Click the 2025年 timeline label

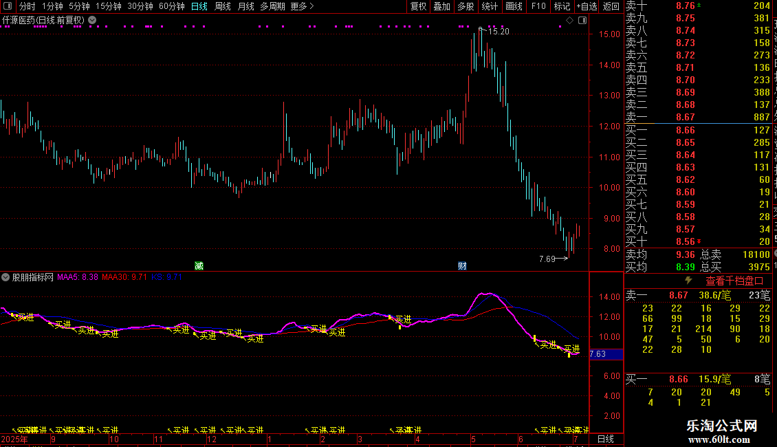coord(14,439)
